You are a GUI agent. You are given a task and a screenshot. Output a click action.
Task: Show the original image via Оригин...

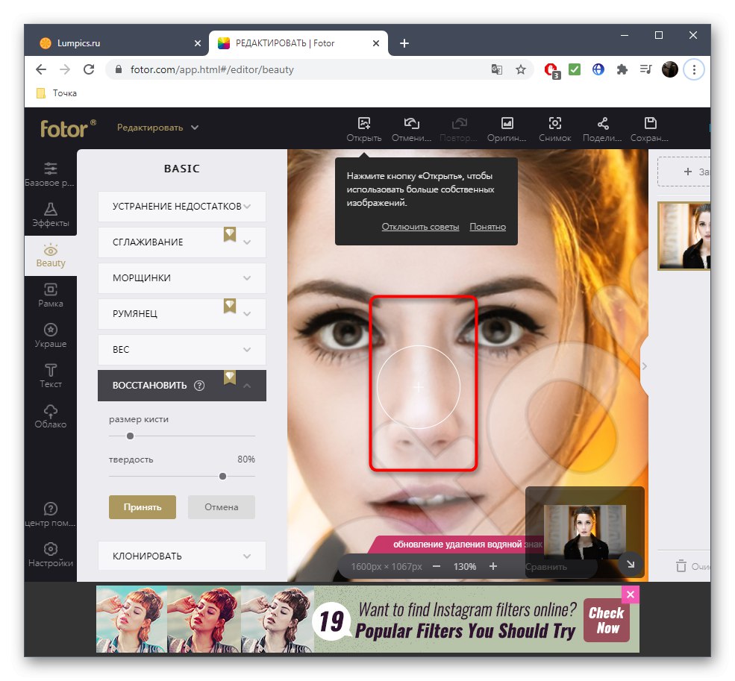click(507, 129)
